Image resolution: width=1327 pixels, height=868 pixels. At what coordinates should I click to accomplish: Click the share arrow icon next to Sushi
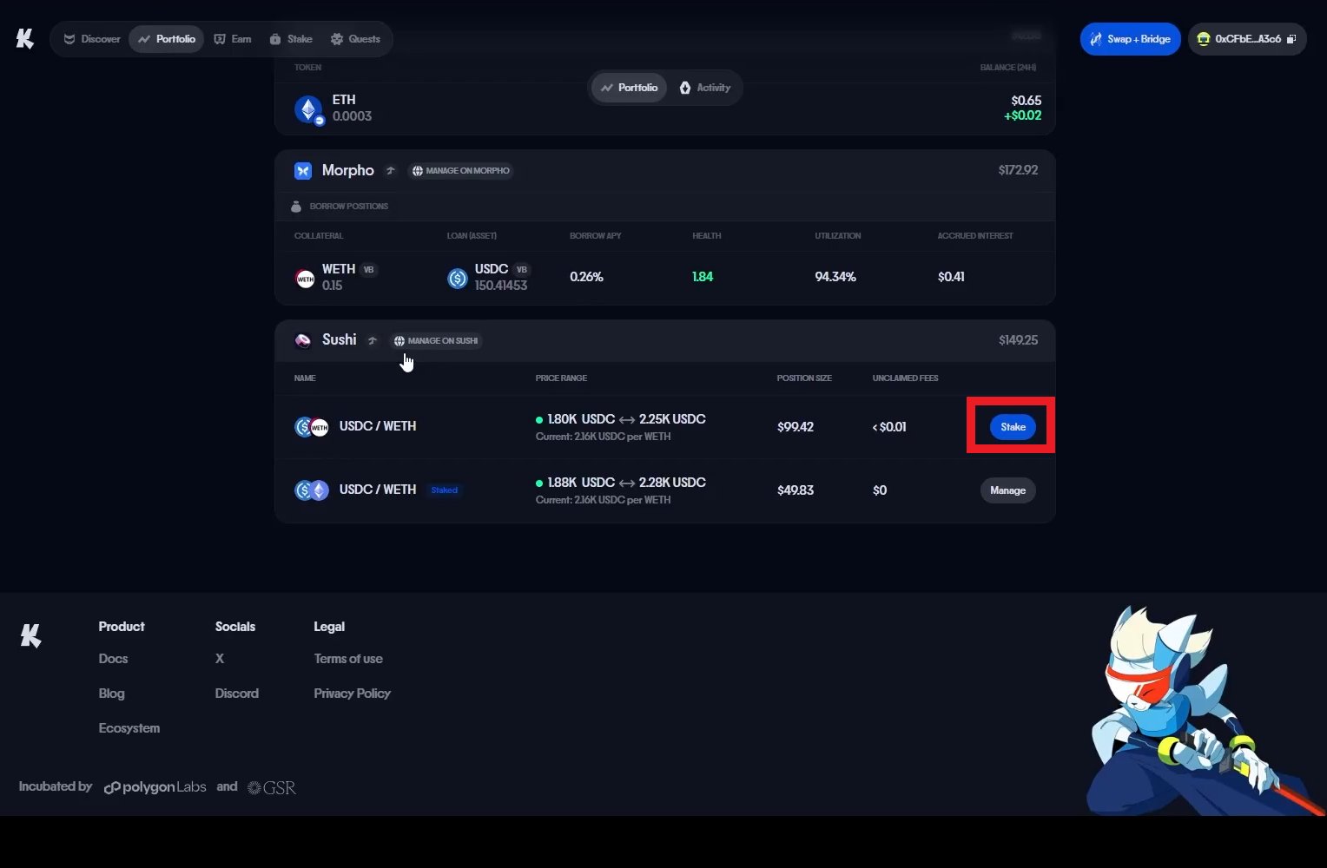[373, 340]
